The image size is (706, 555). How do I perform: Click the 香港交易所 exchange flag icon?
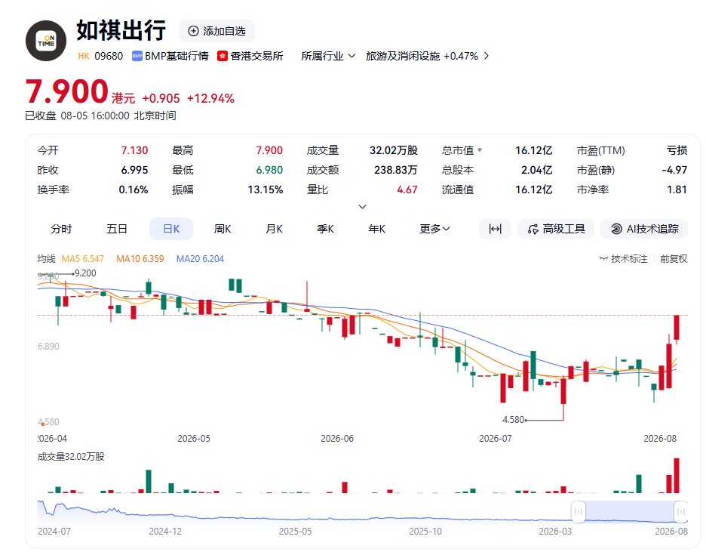pyautogui.click(x=222, y=56)
